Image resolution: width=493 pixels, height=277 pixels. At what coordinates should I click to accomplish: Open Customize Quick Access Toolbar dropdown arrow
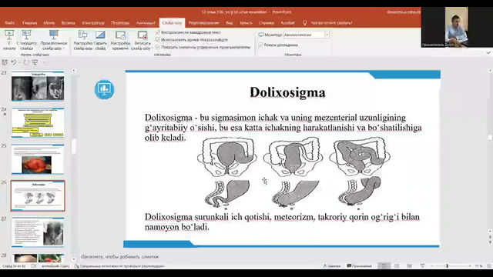44,63
